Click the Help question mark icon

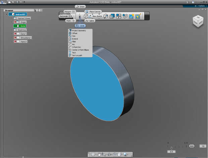coord(193,2)
